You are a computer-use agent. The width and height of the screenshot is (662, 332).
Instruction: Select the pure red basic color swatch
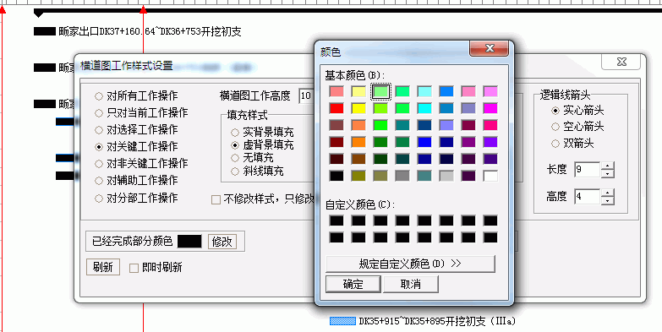[x=336, y=108]
